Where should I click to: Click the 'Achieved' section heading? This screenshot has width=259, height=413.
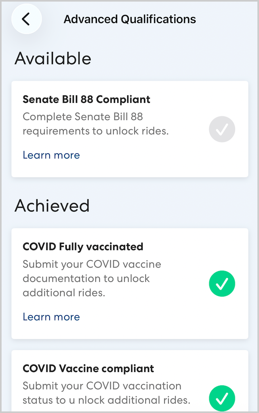pos(52,206)
